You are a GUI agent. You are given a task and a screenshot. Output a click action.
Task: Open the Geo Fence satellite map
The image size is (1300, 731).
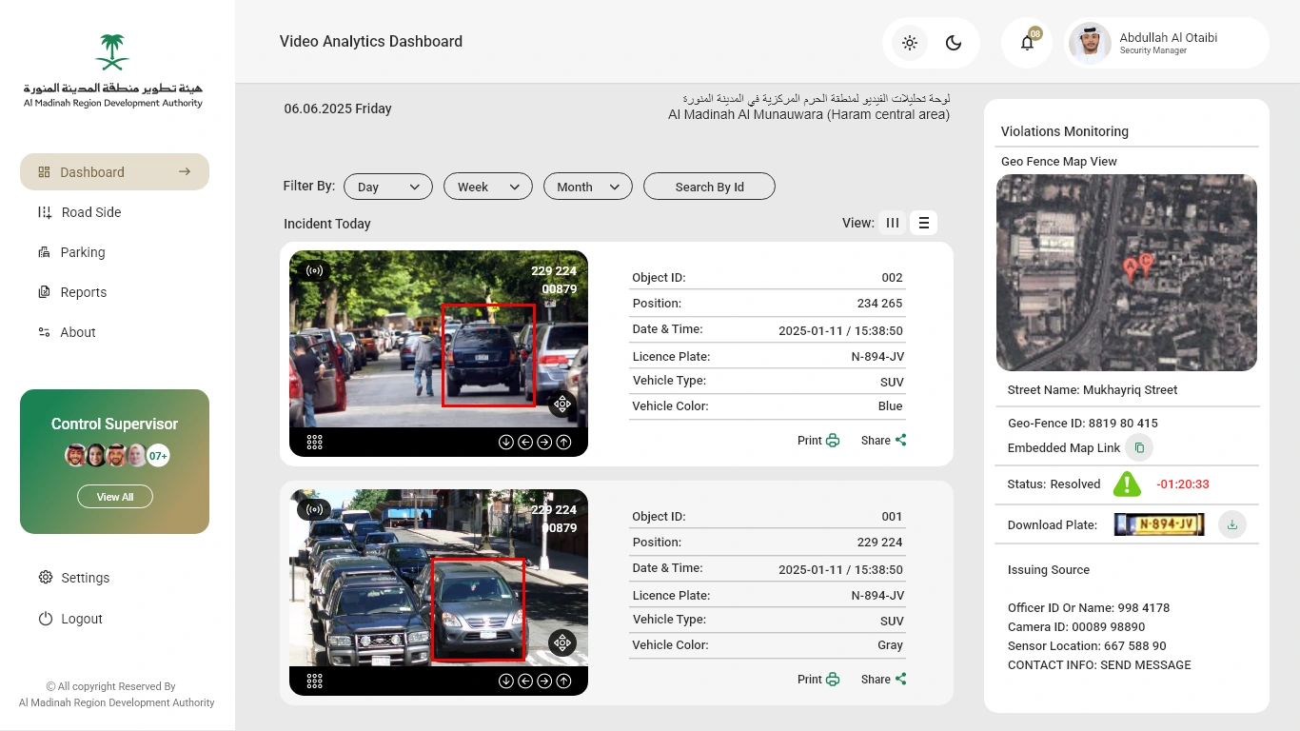pos(1127,272)
